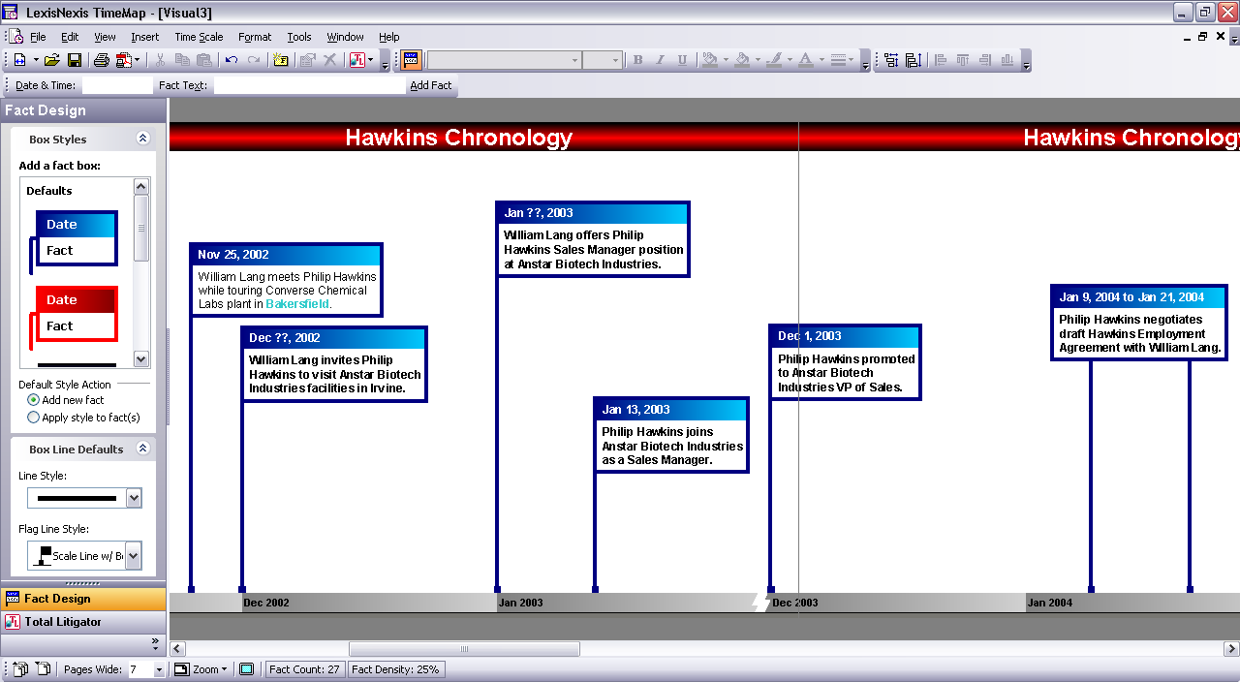Open the Pages Wide dropdown
Viewport: 1240px width, 682px height.
coord(159,670)
